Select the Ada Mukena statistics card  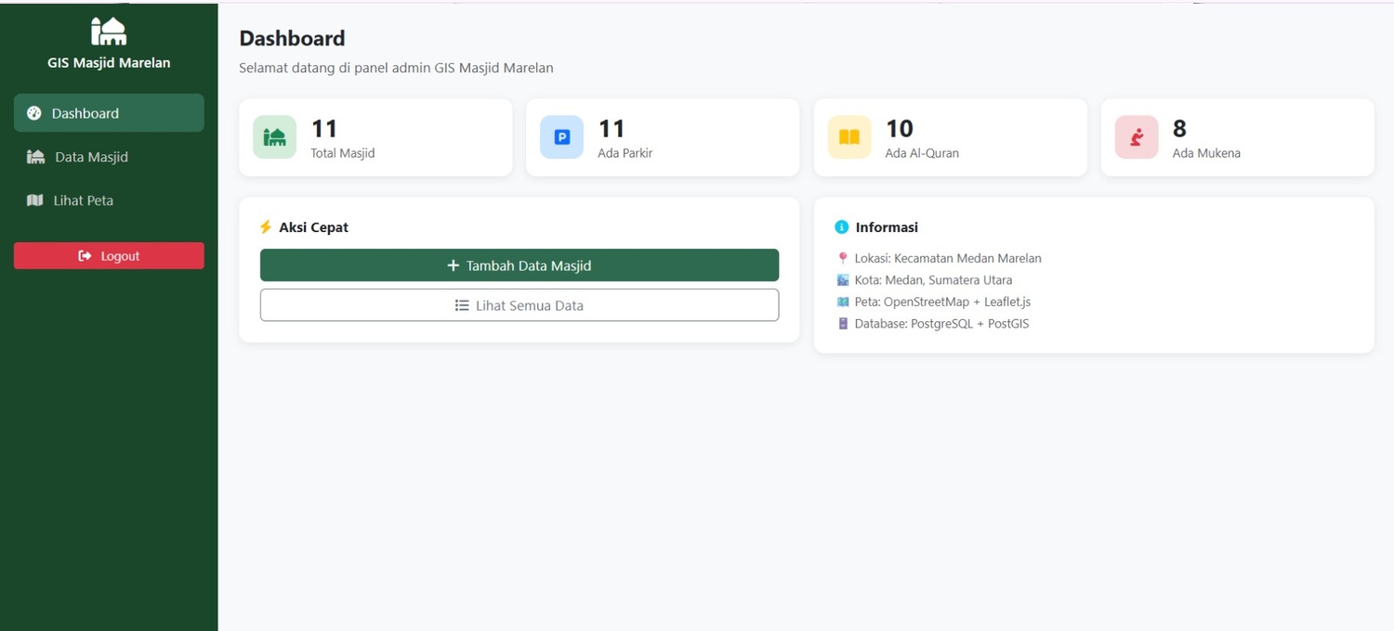[1238, 137]
